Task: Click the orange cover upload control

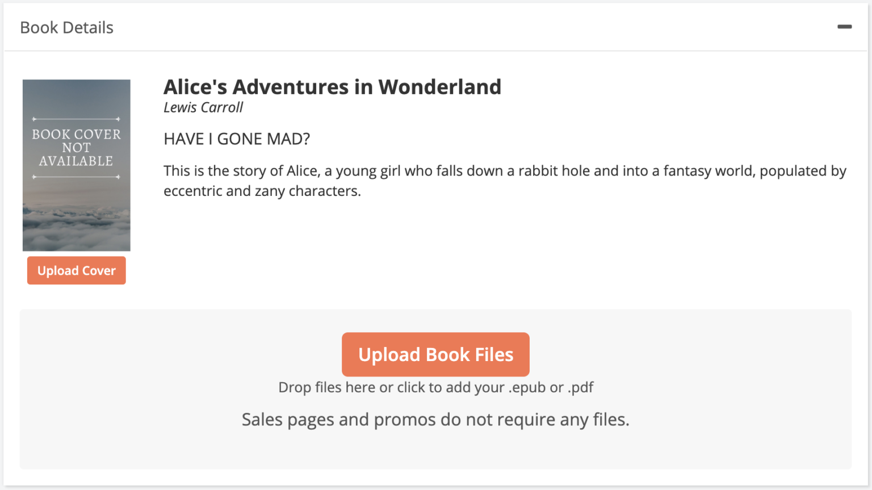Action: coord(76,270)
